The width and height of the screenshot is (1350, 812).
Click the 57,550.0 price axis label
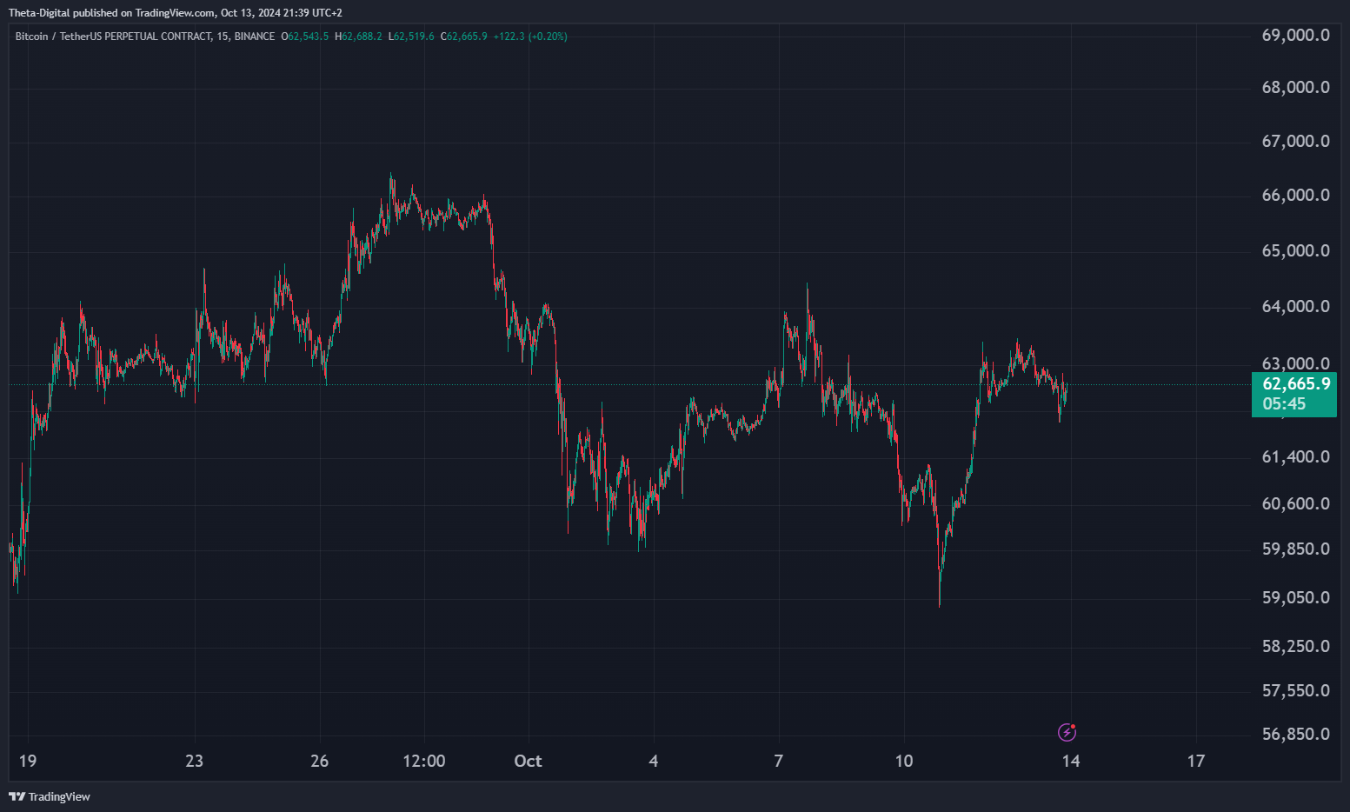[x=1295, y=690]
